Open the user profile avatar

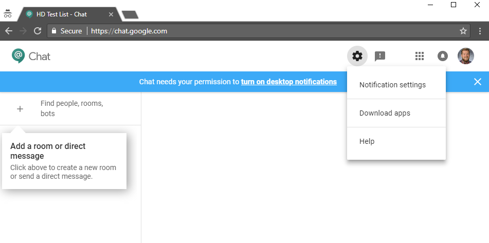[x=466, y=56]
